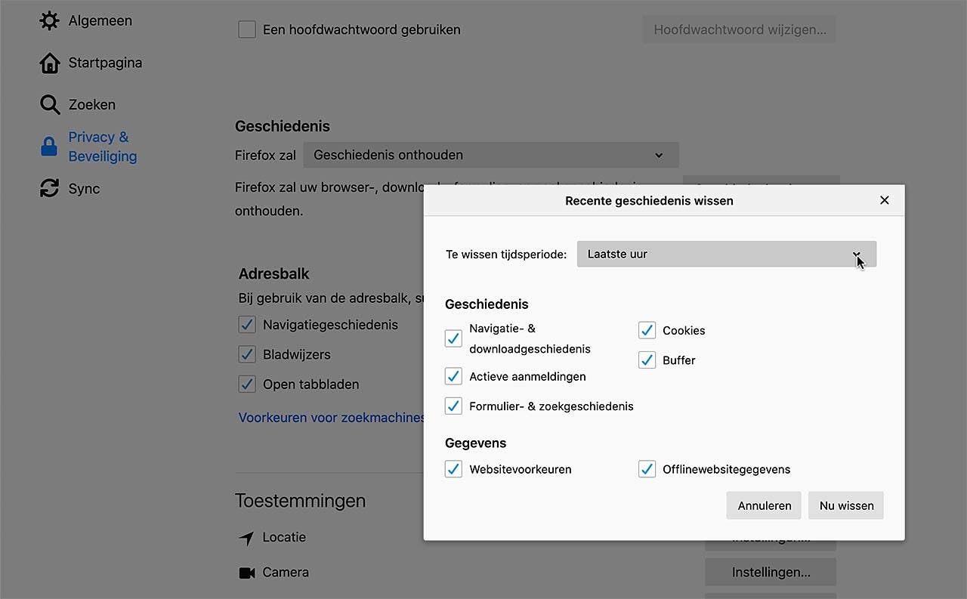The width and height of the screenshot is (967, 599).
Task: Disable the Websitevoorkeuren checkbox
Action: (x=453, y=469)
